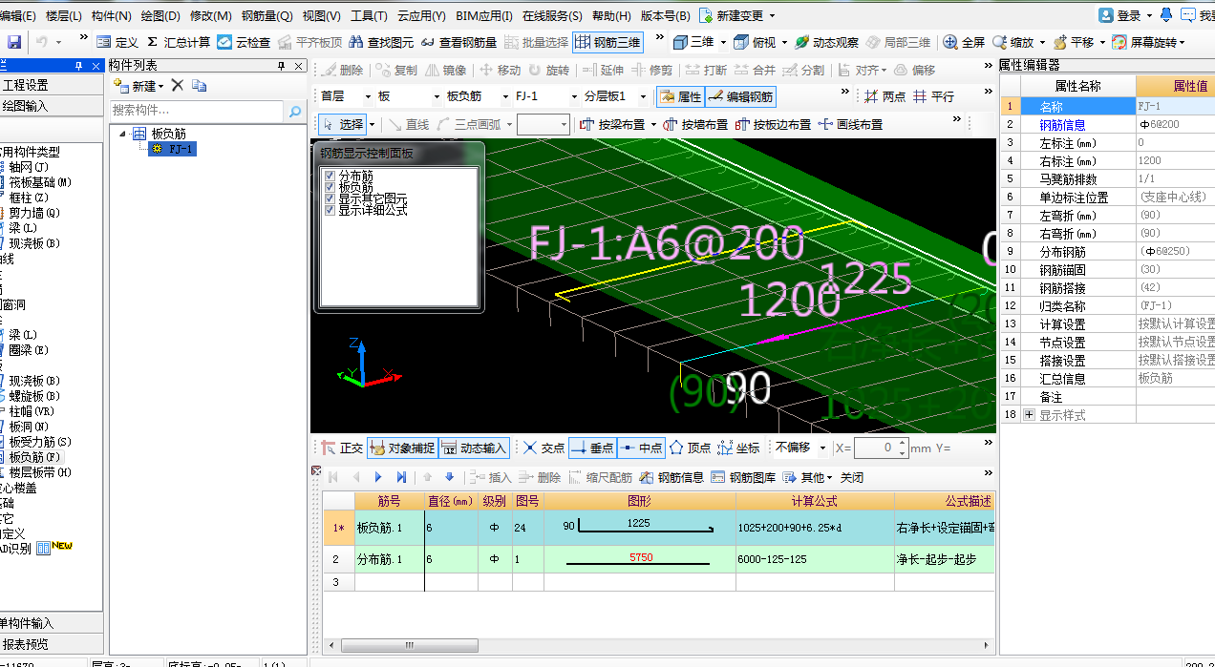Copy component icon in 构件列表 toolbar
1215x667 pixels.
(x=199, y=86)
